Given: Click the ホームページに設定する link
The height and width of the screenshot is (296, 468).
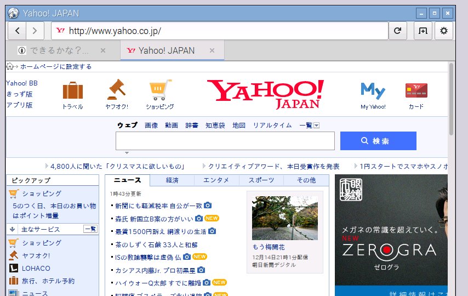Looking at the screenshot, I should (56, 66).
